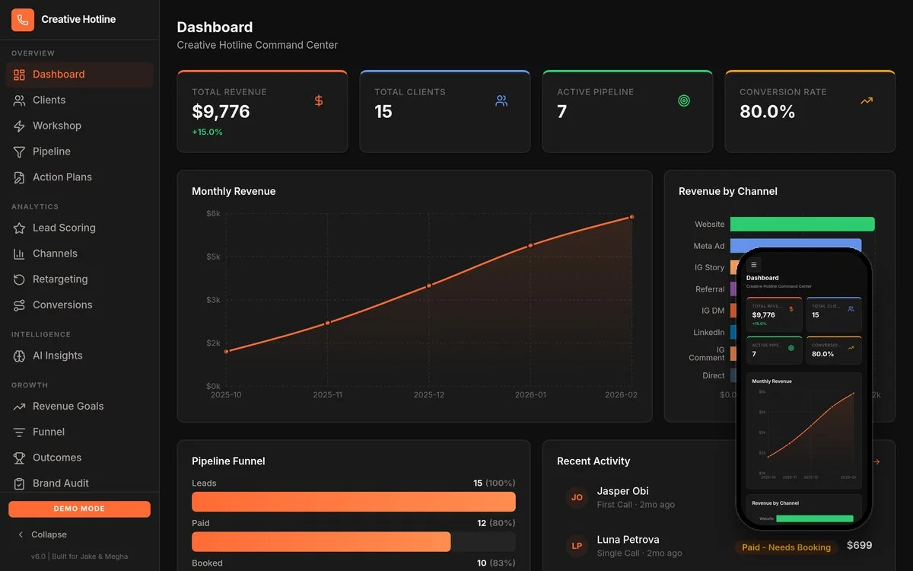Open Action Plans in the sidebar
This screenshot has width=913, height=571.
pyautogui.click(x=80, y=177)
